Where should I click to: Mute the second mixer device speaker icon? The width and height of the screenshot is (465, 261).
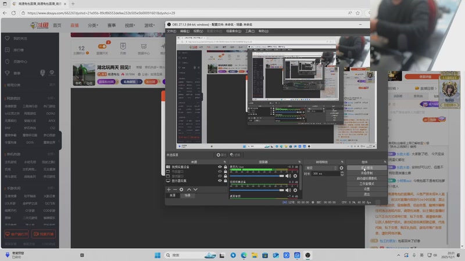tap(288, 190)
